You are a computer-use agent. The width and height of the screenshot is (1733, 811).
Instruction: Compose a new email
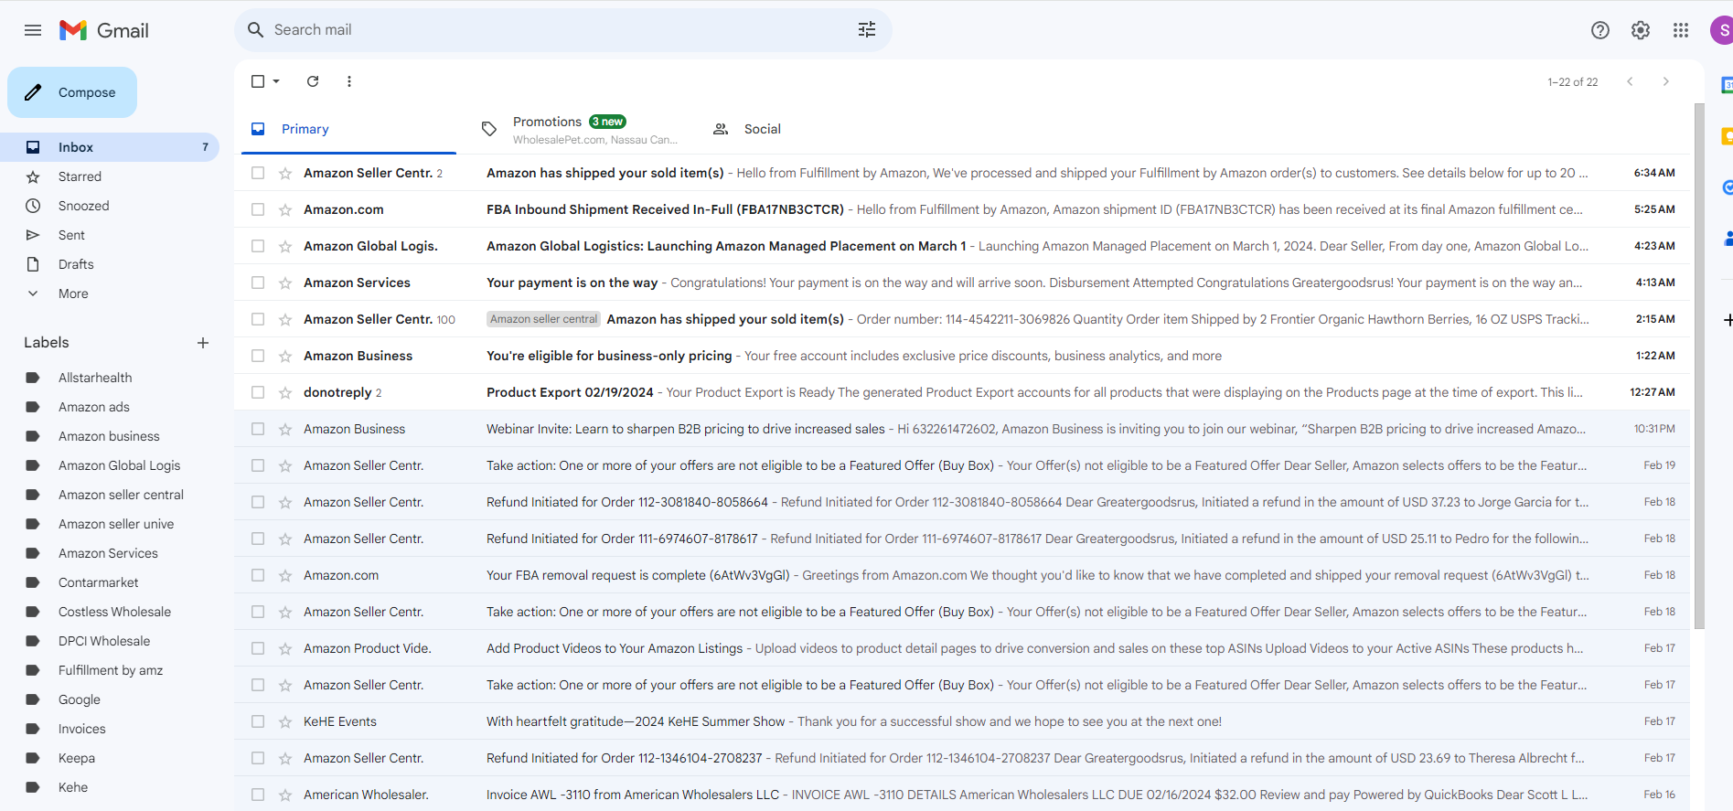click(x=72, y=92)
